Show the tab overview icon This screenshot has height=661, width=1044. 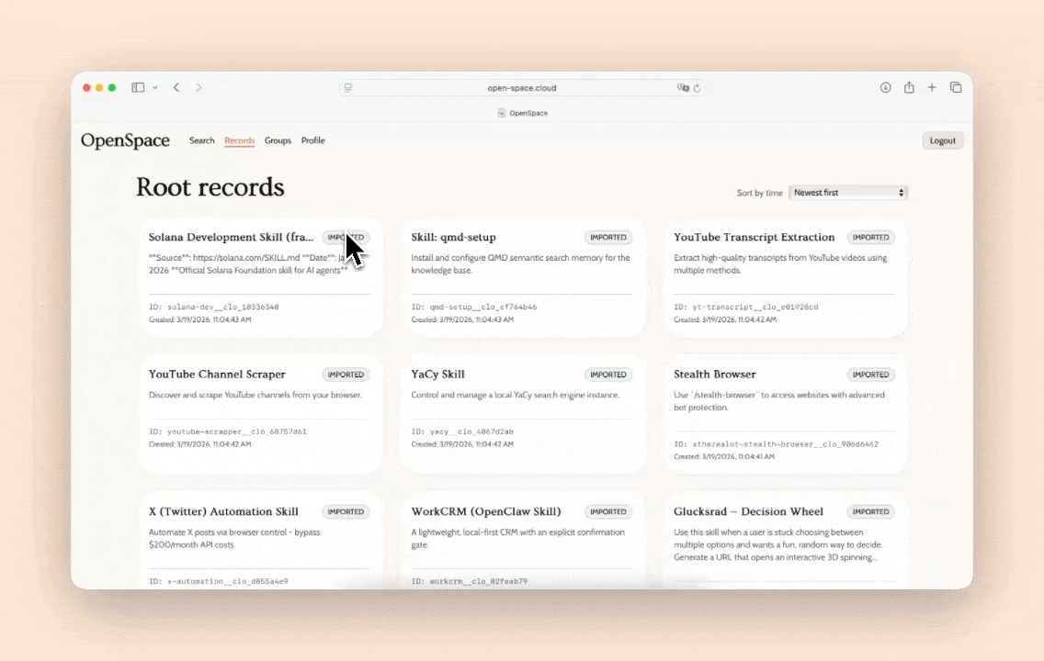tap(956, 88)
